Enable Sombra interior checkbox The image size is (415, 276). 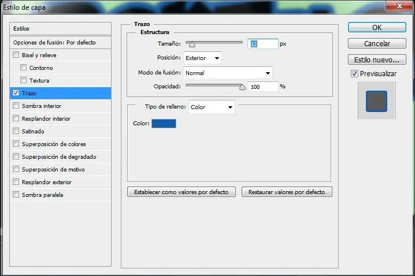click(x=16, y=106)
